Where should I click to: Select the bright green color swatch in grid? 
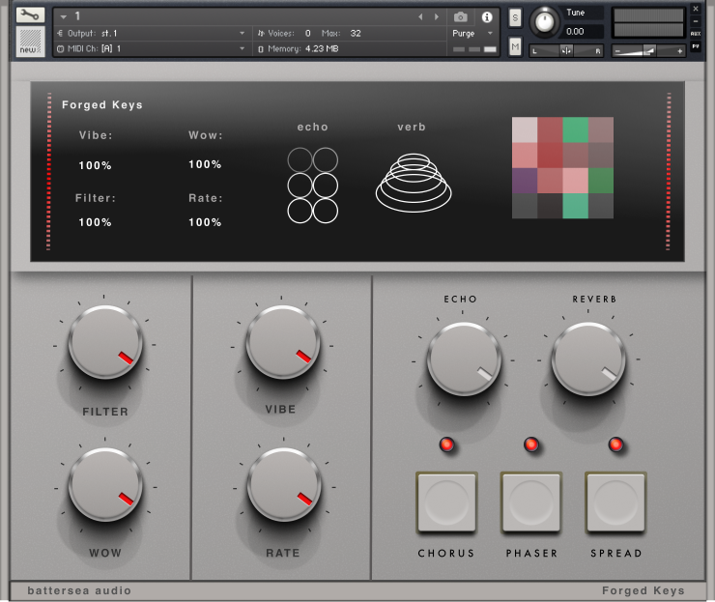[x=576, y=129]
